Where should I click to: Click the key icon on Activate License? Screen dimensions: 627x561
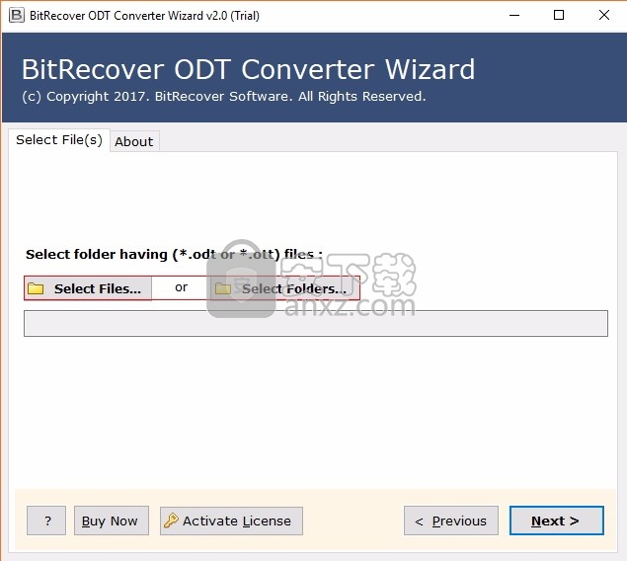click(x=171, y=521)
